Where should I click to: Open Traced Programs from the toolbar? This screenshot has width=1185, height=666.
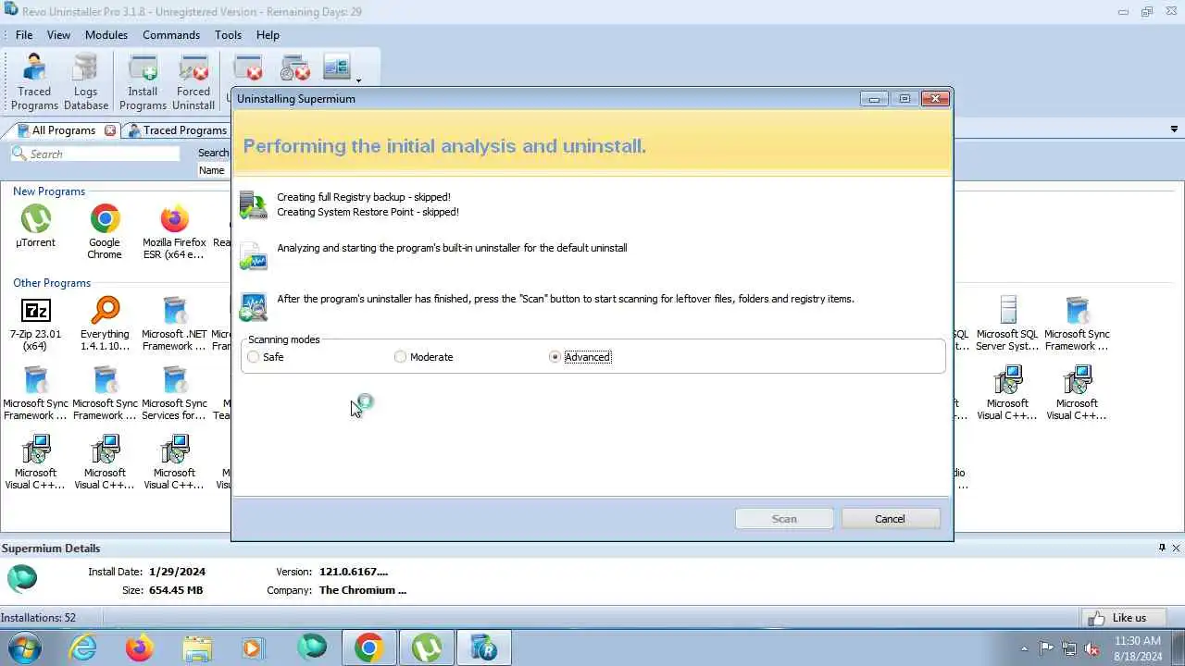point(34,81)
